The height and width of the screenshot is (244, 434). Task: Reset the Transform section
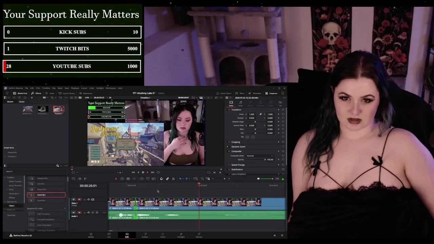click(x=283, y=110)
